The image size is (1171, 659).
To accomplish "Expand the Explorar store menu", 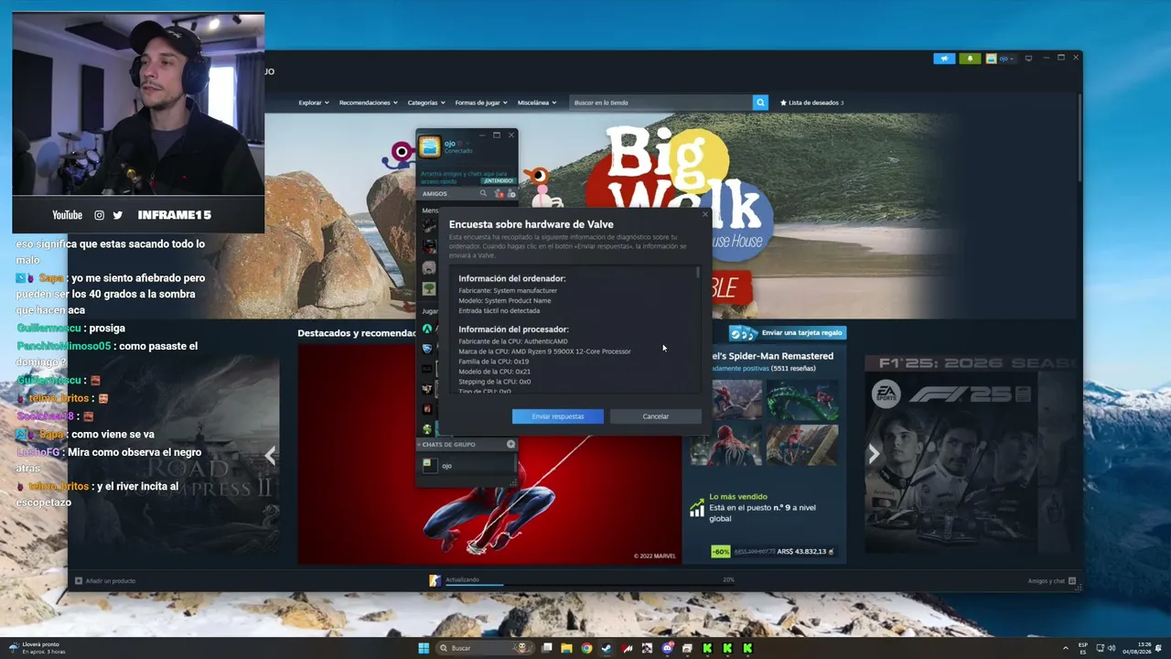I will point(313,103).
